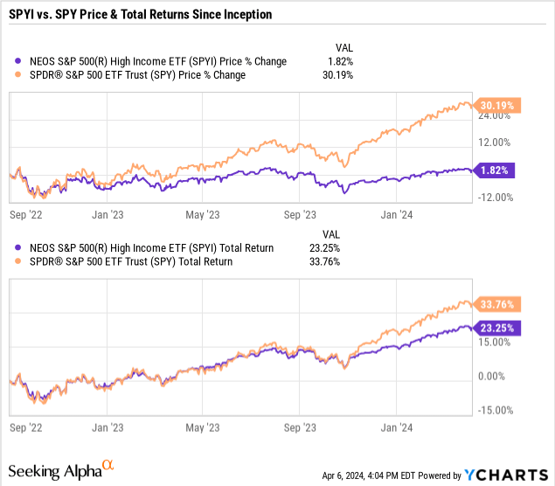Click the purple 23.25% value flag
Screen dimensions: 555x486
pos(496,328)
